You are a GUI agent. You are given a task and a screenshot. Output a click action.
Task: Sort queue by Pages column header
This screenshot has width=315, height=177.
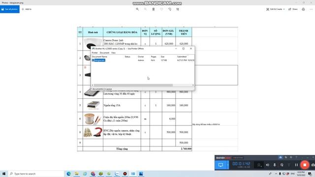pyautogui.click(x=154, y=57)
